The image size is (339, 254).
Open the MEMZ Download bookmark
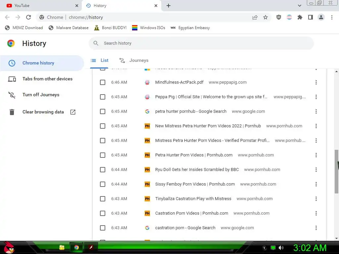pos(24,28)
